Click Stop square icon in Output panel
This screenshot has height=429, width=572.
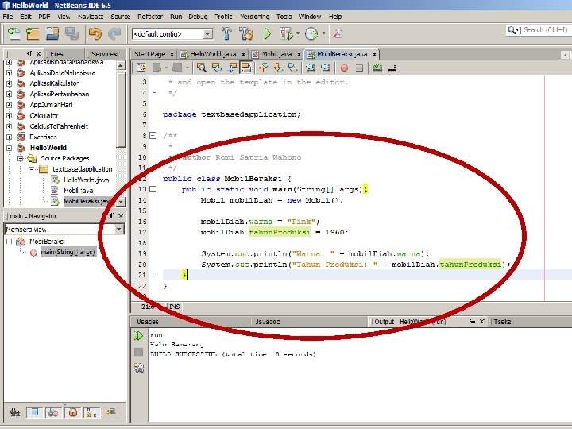click(x=138, y=352)
